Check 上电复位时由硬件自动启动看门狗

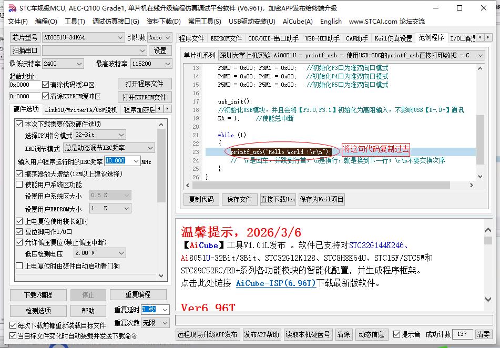[x=19, y=265]
